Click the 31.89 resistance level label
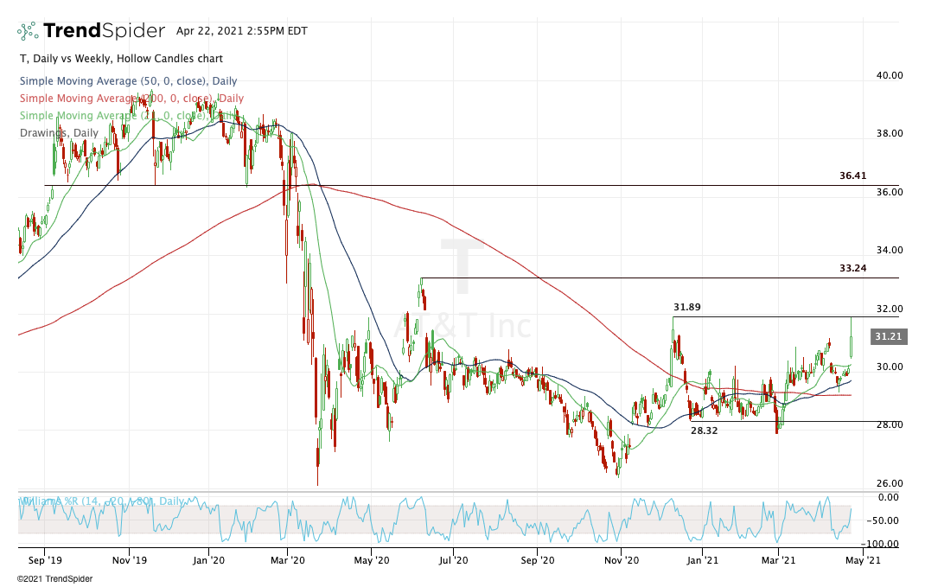925x587 pixels. 687,308
